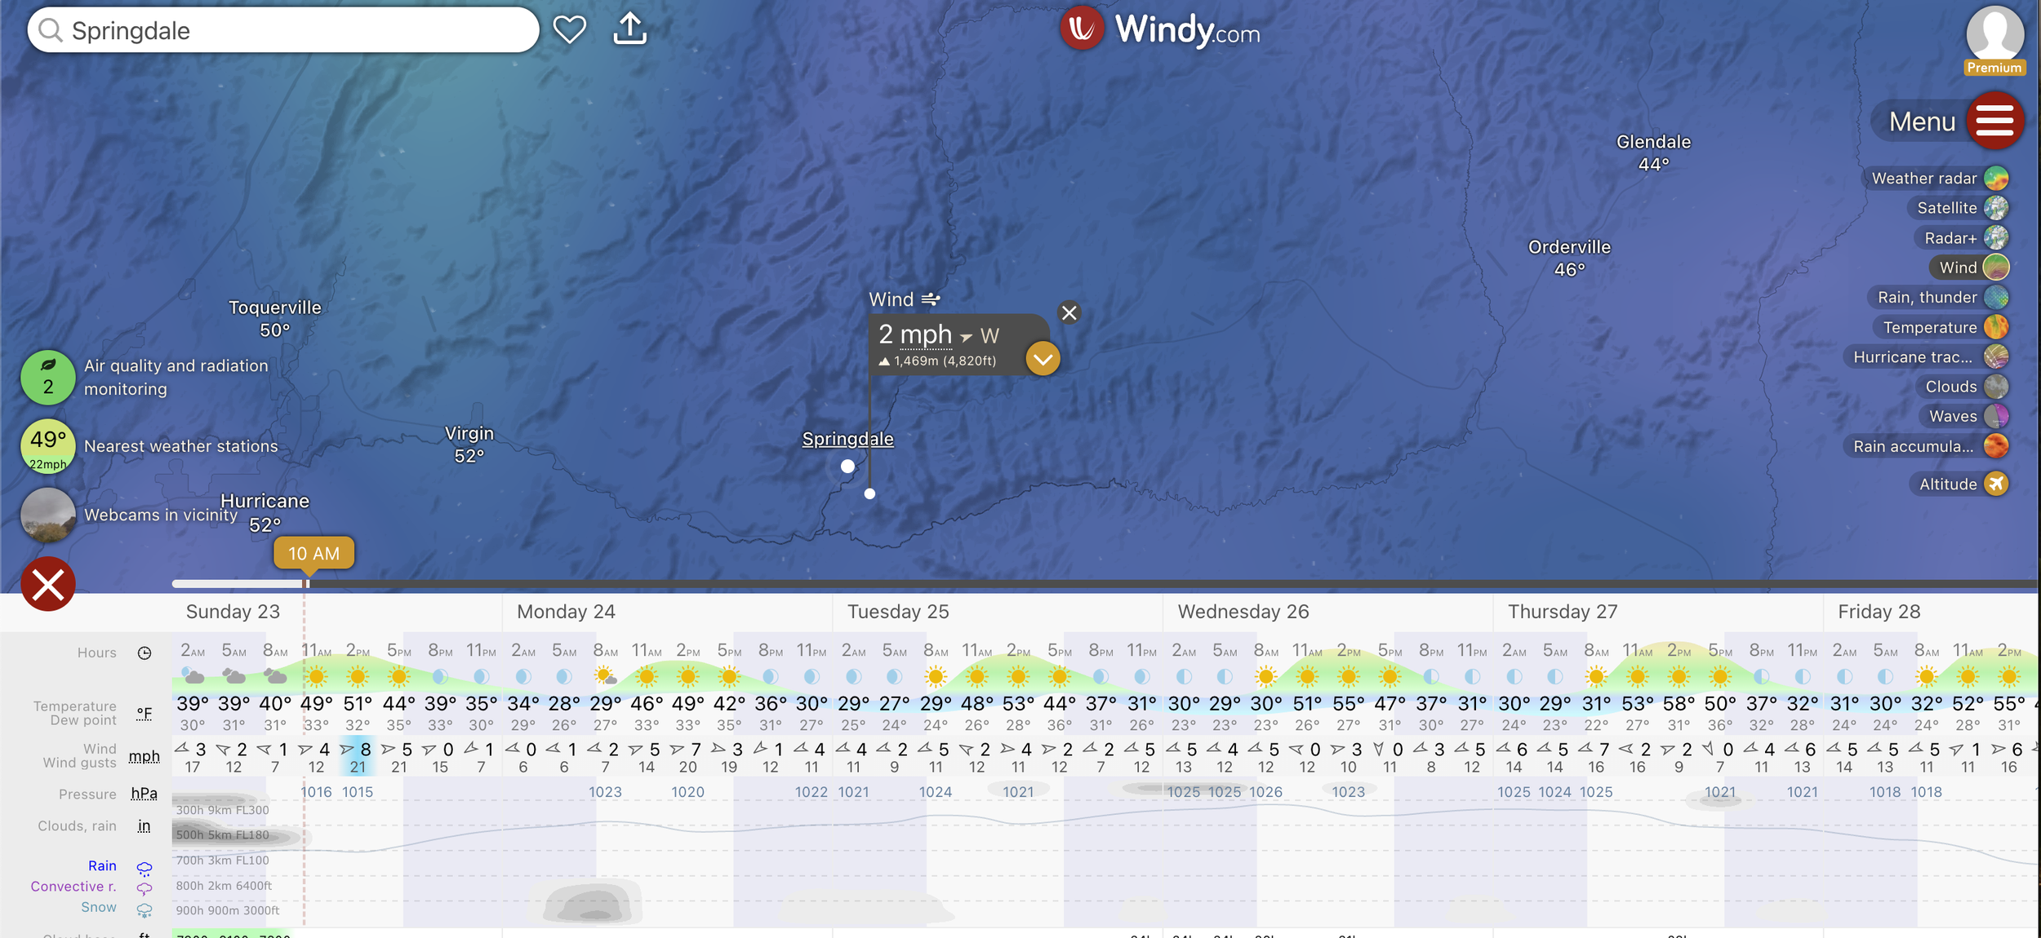Select Rain, thunder layer

(1995, 297)
